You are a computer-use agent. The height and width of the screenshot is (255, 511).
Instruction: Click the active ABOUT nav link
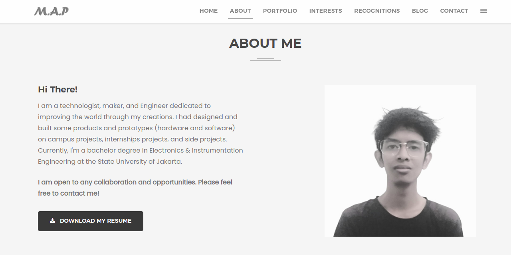240,11
